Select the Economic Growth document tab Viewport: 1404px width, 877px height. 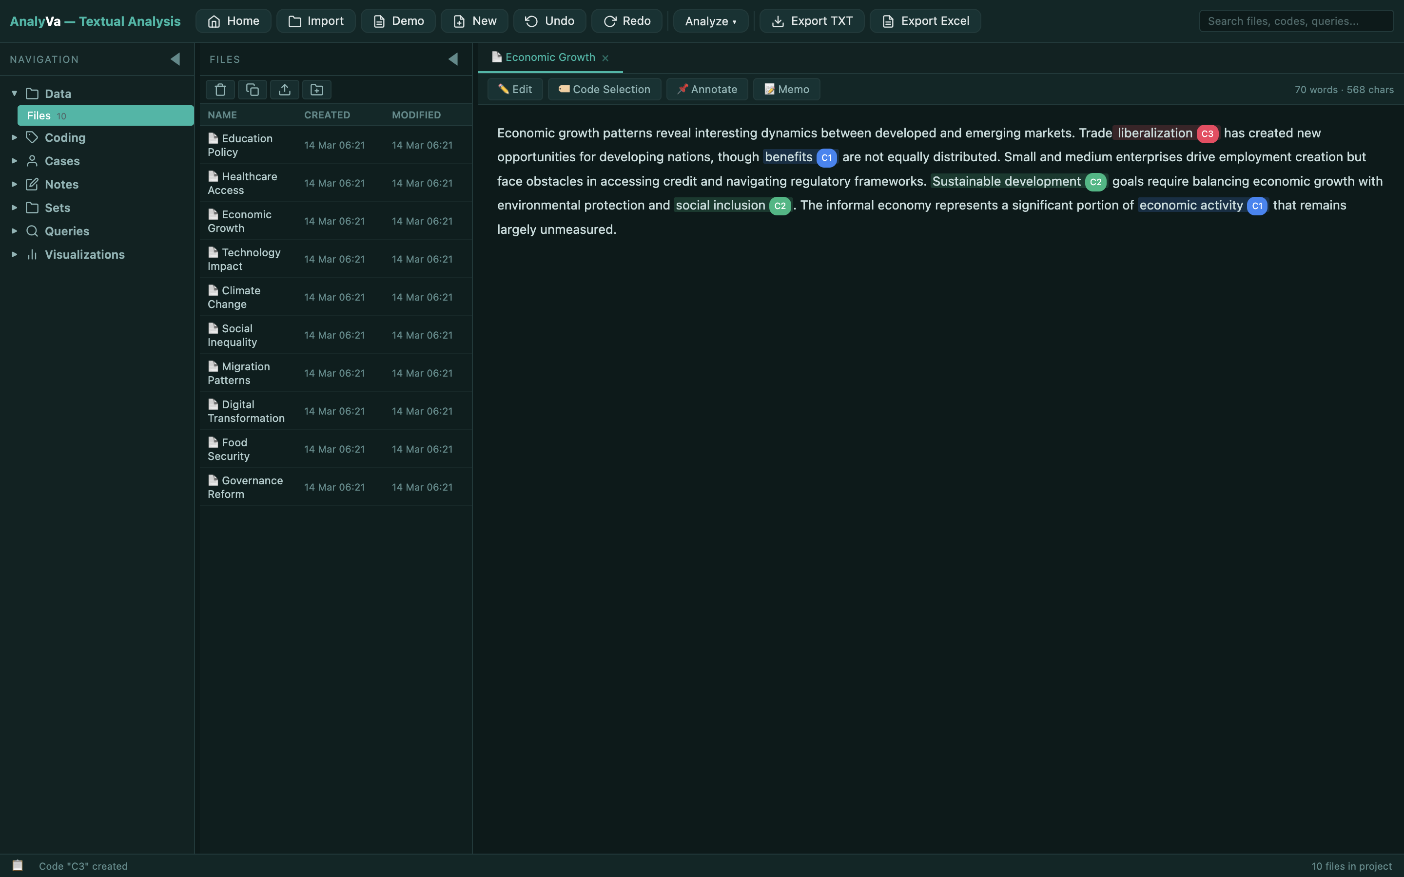point(549,57)
